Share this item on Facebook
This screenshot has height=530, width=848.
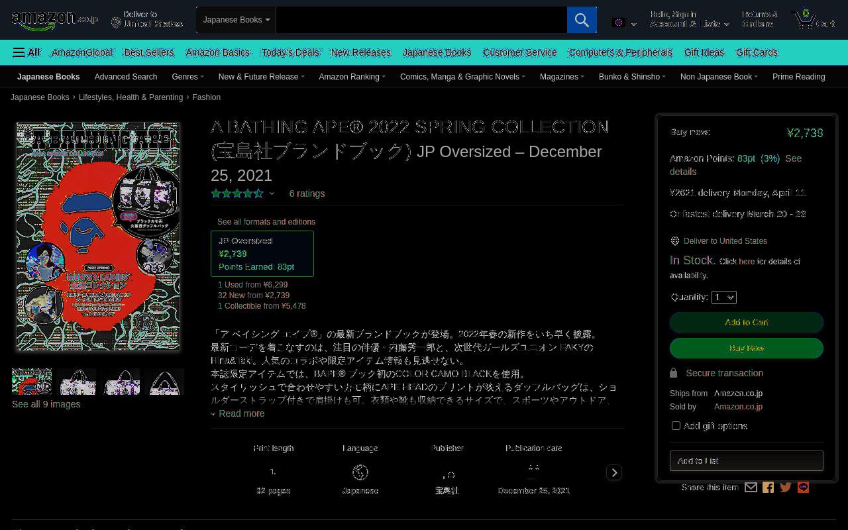tap(768, 488)
